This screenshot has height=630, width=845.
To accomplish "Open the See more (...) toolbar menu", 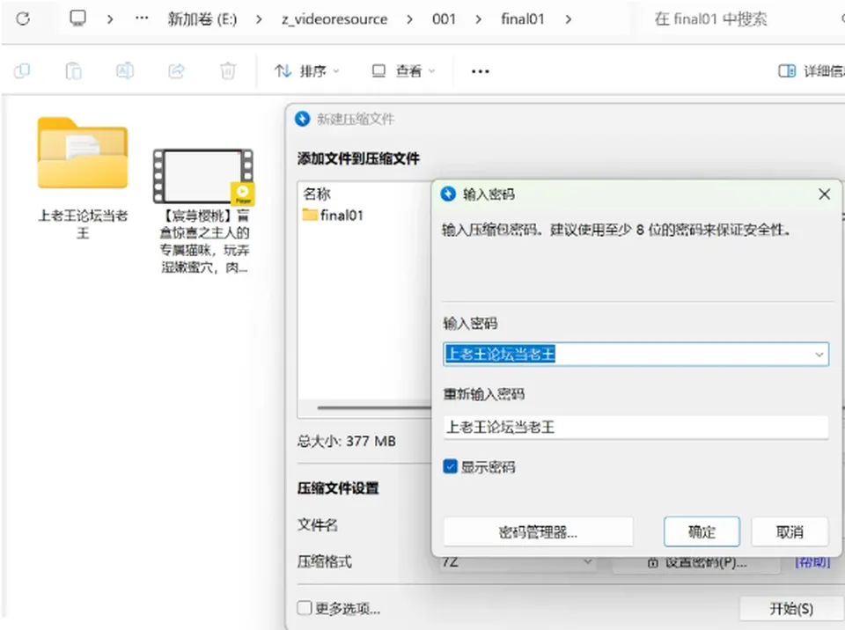I will coord(481,71).
